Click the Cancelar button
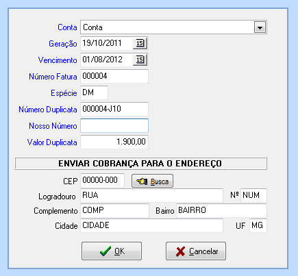The width and height of the screenshot is (298, 276). (196, 251)
